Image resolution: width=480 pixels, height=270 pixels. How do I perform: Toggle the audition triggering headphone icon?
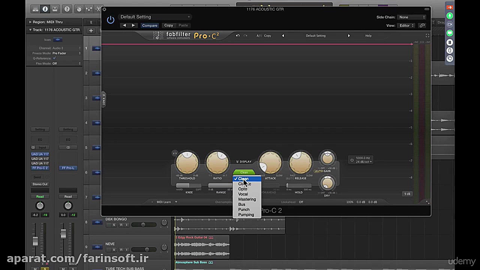pyautogui.click(x=175, y=153)
